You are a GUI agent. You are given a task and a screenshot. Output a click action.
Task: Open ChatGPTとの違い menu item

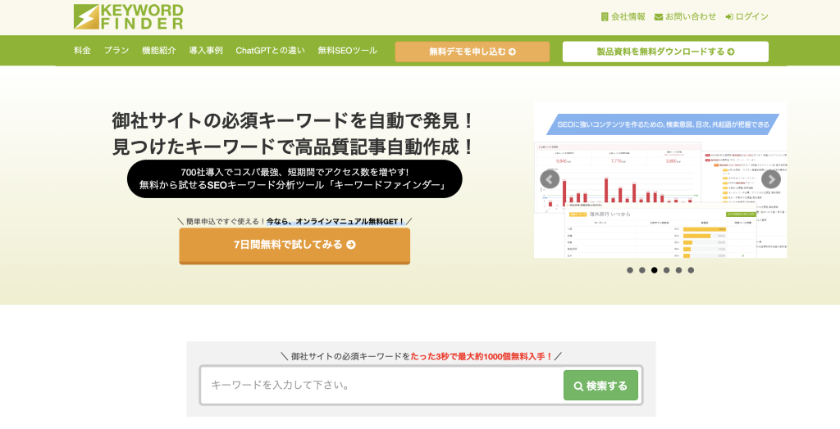(x=270, y=51)
